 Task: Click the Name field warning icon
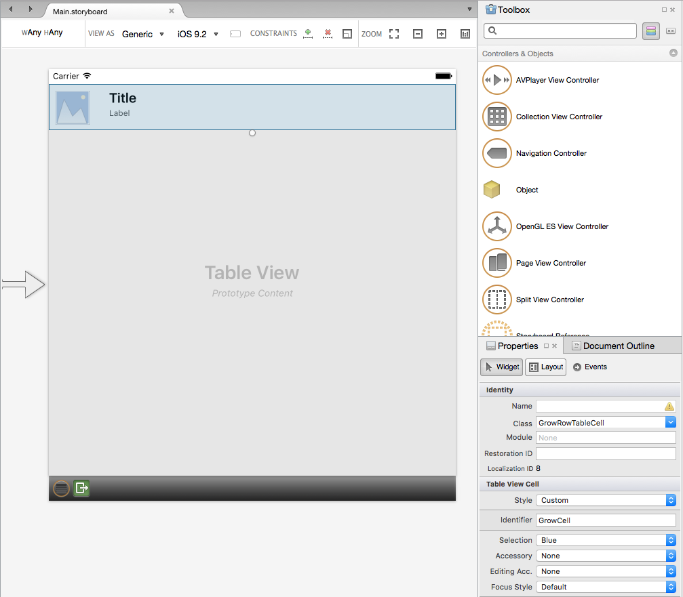coord(669,407)
